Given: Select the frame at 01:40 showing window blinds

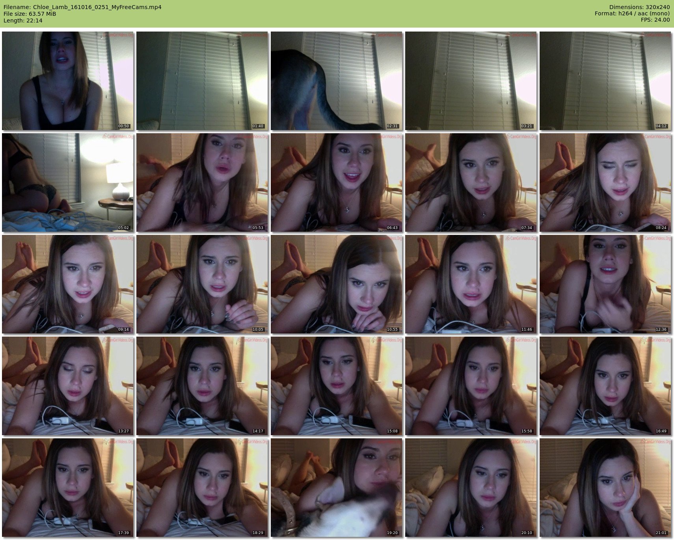Looking at the screenshot, I should pos(202,81).
